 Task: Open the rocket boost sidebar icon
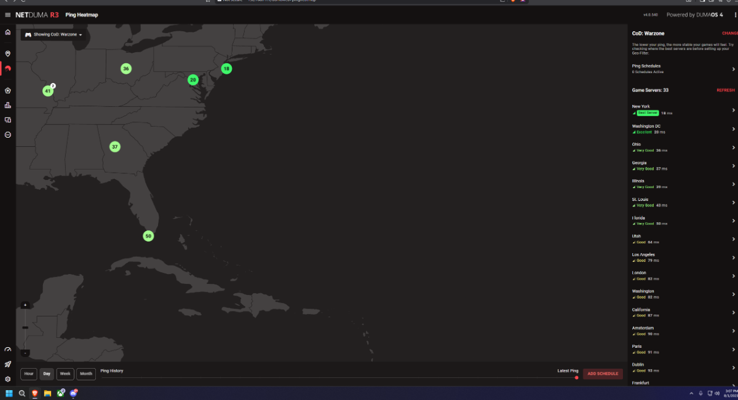pos(7,364)
